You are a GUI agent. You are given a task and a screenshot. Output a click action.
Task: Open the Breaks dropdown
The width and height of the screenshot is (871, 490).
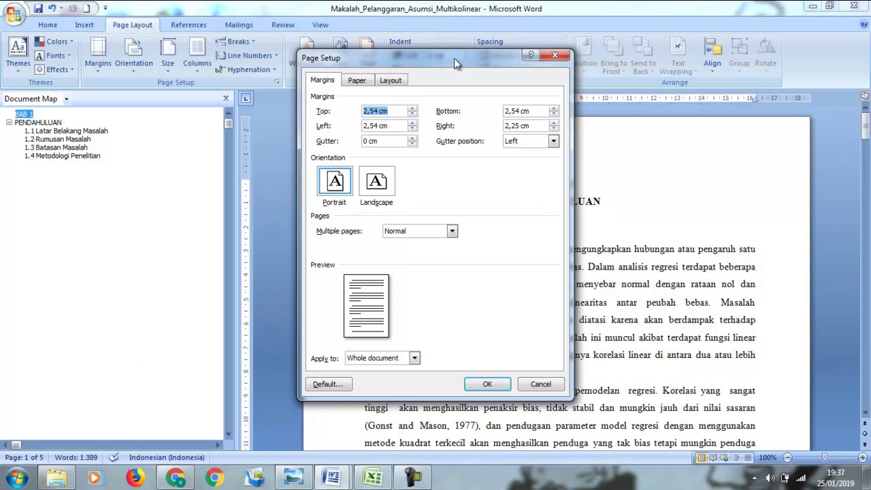coord(235,42)
